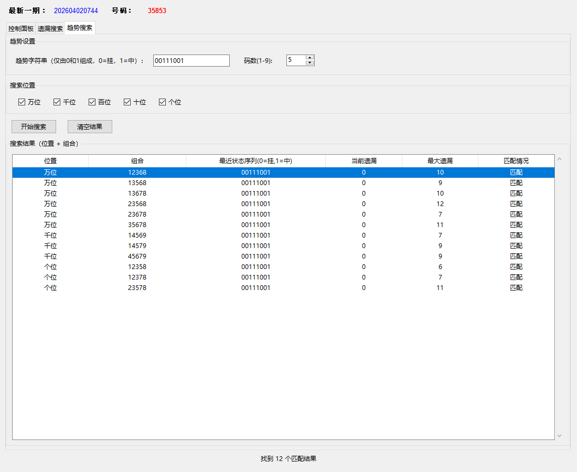577x472 pixels.
Task: Toggle the 十位 checkbox
Action: (127, 102)
